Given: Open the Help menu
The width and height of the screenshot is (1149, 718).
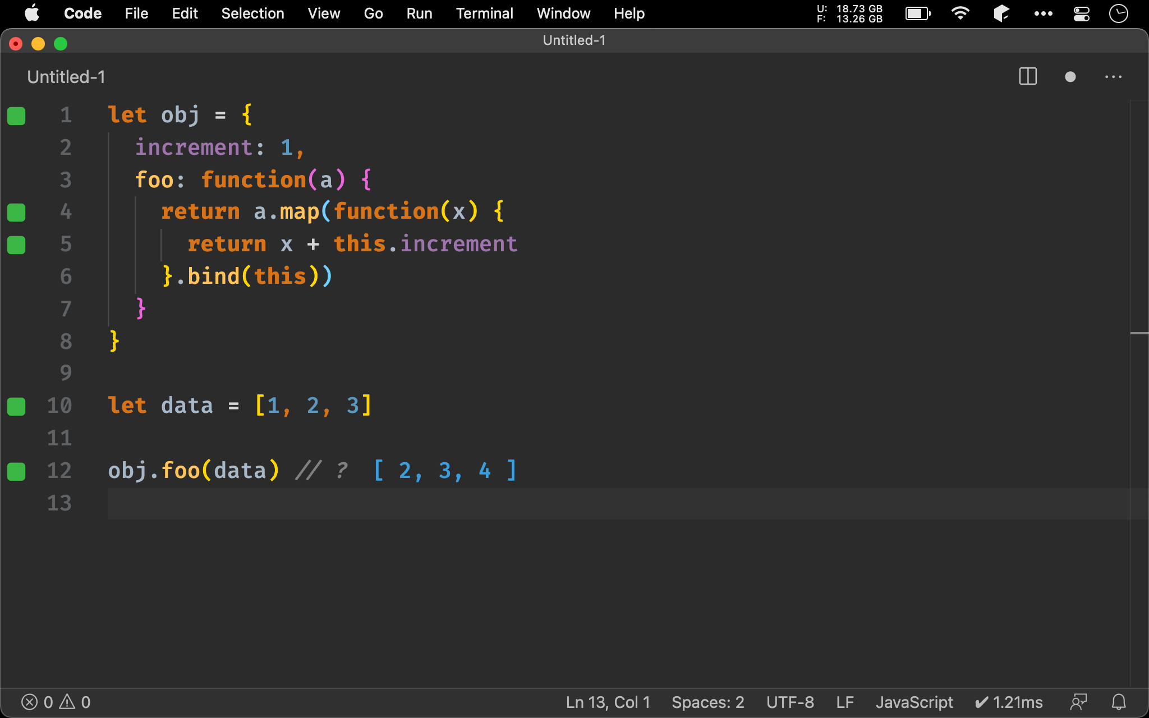Looking at the screenshot, I should 629,13.
